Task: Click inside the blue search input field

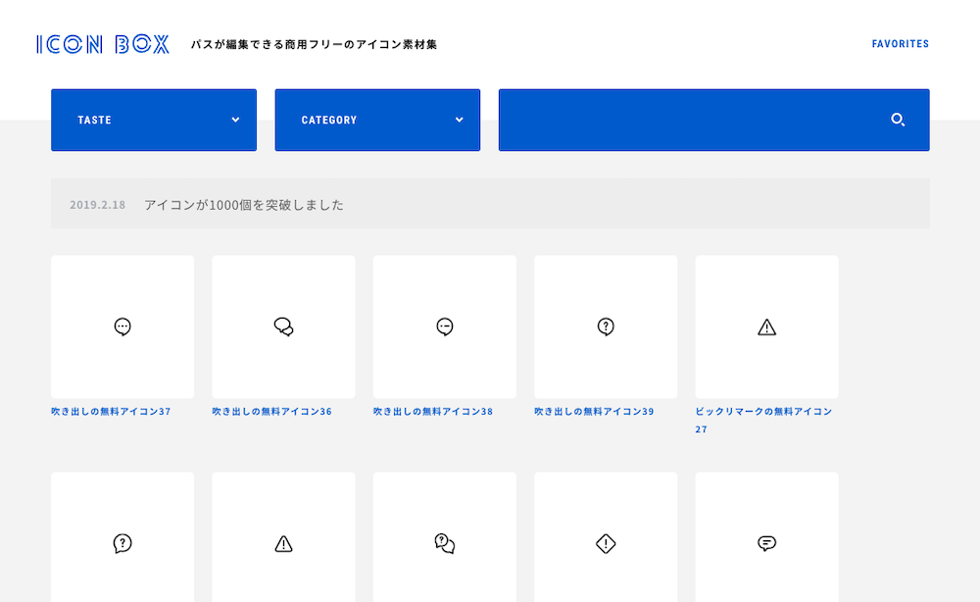Action: click(686, 120)
